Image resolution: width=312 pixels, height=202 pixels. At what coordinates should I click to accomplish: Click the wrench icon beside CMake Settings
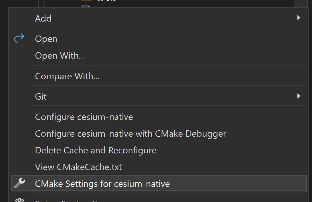pyautogui.click(x=19, y=183)
